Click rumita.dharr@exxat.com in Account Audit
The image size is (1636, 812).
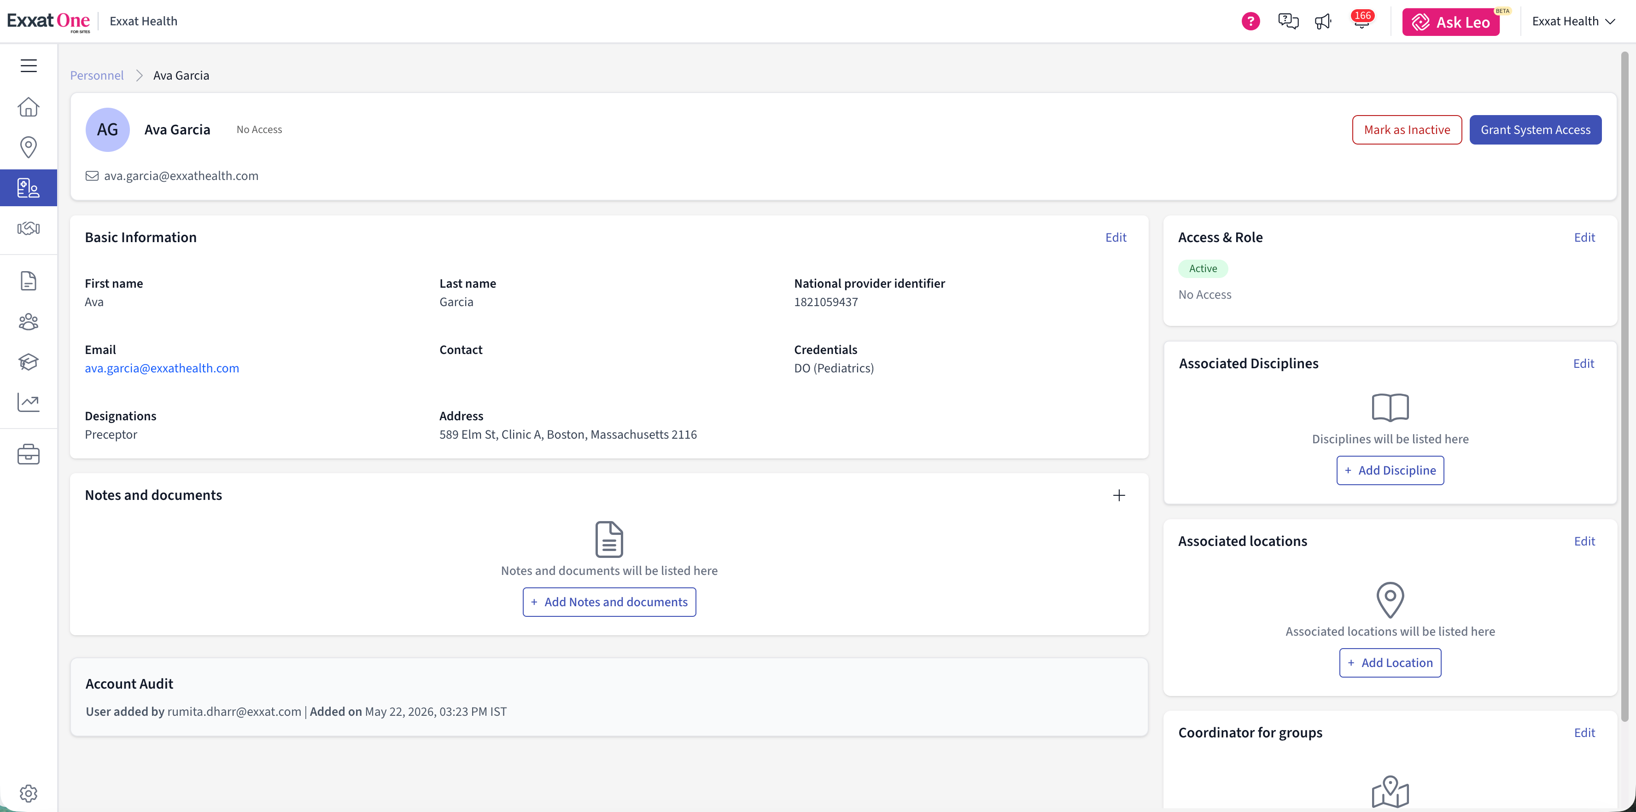(x=234, y=712)
